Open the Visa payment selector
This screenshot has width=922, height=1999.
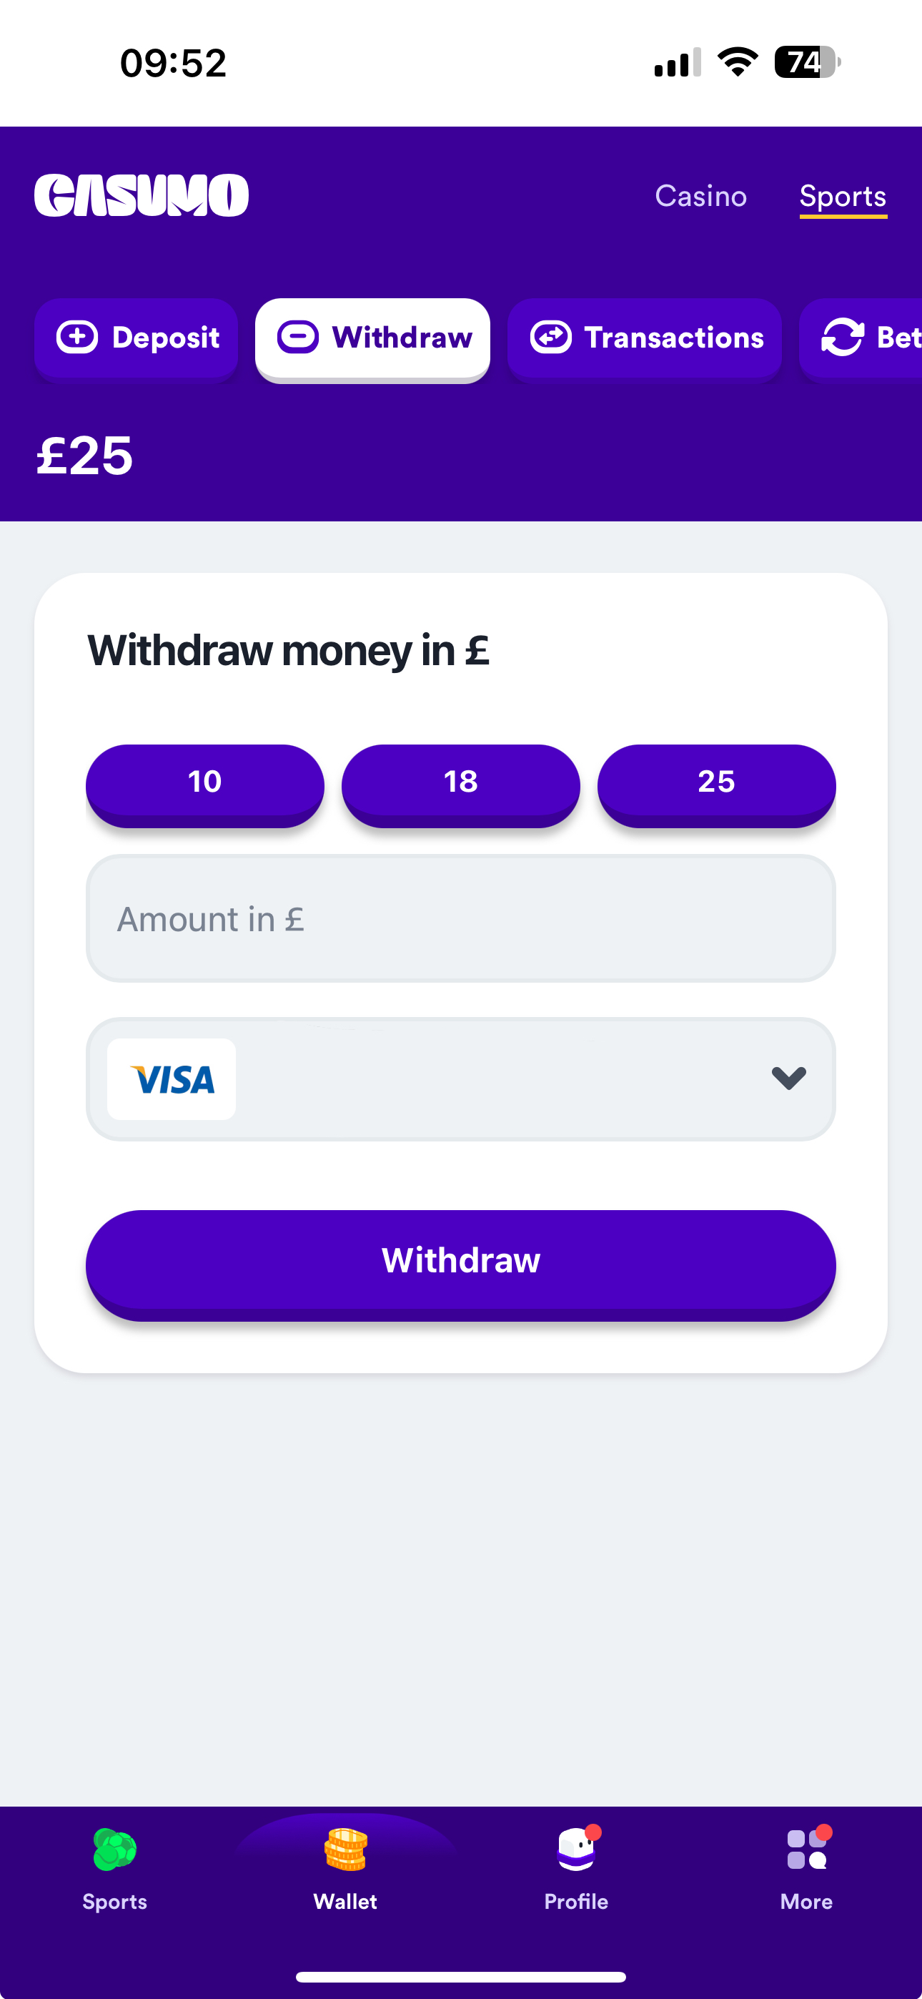coord(460,1079)
